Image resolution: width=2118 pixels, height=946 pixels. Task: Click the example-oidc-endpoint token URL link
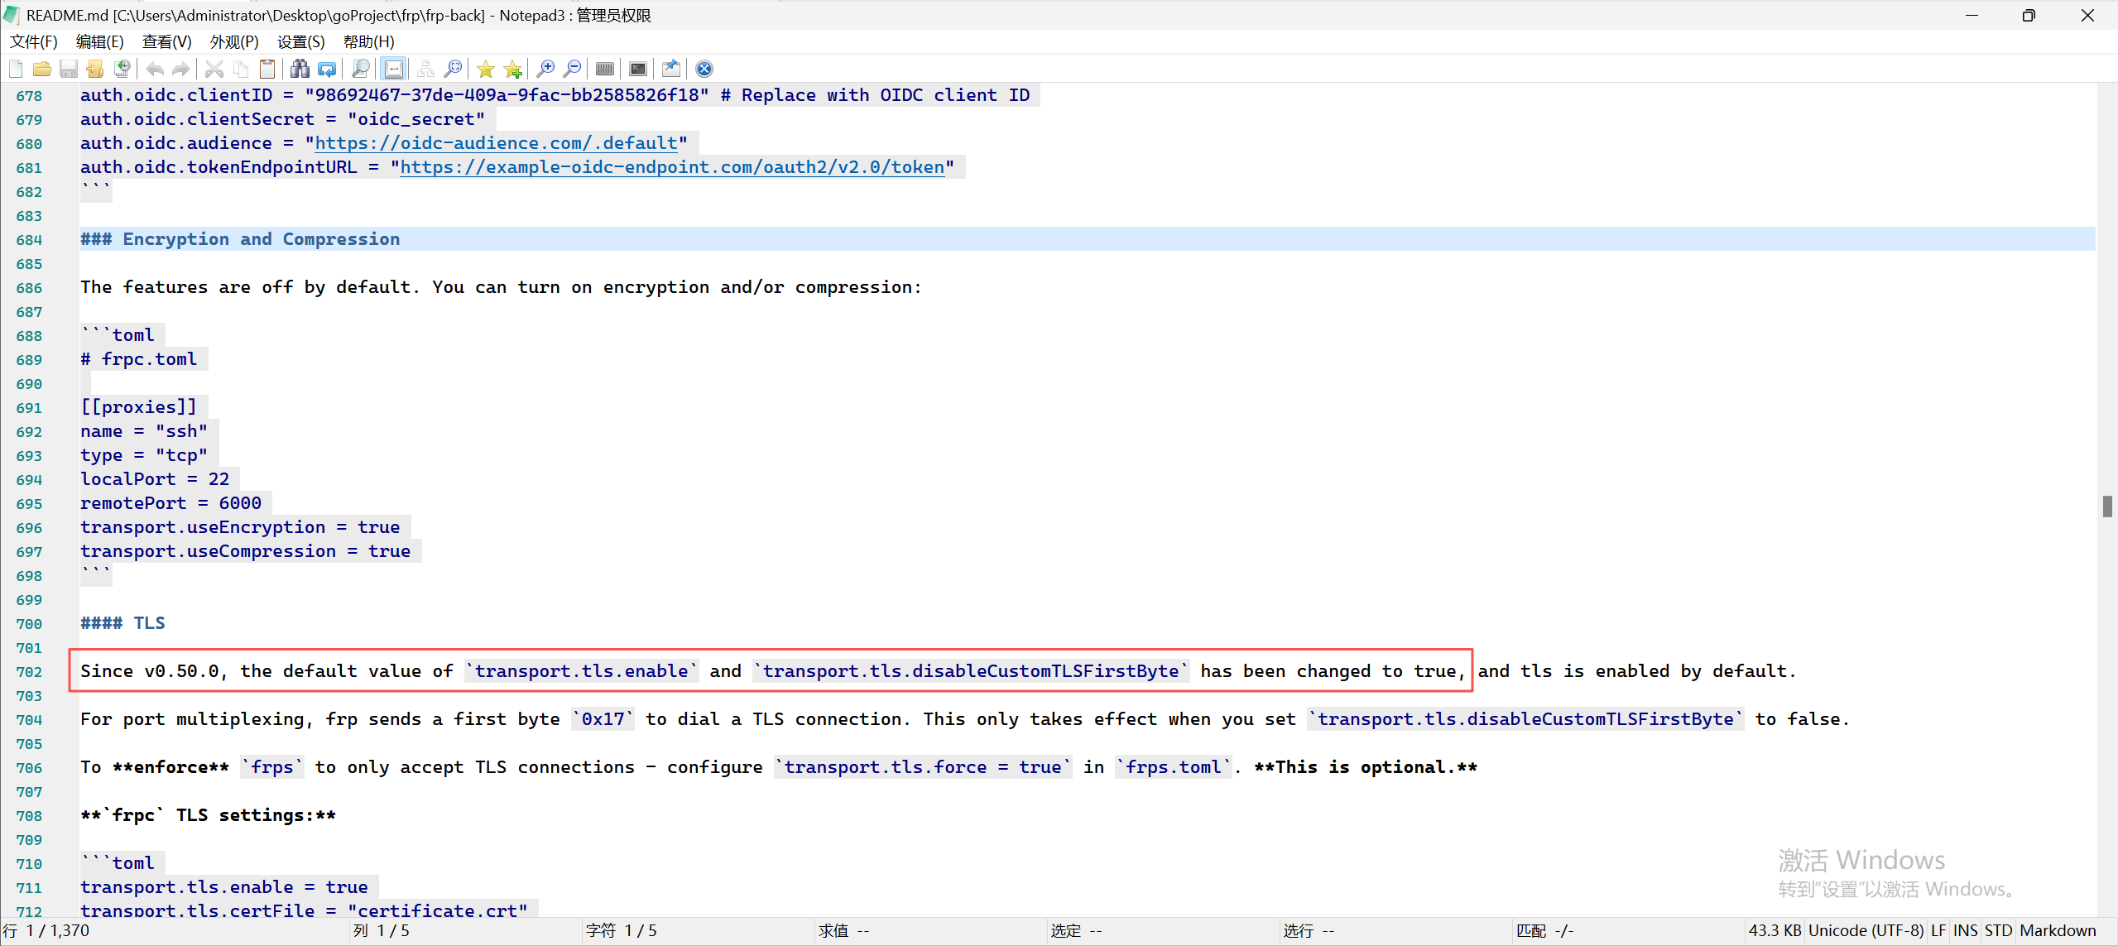pyautogui.click(x=671, y=167)
